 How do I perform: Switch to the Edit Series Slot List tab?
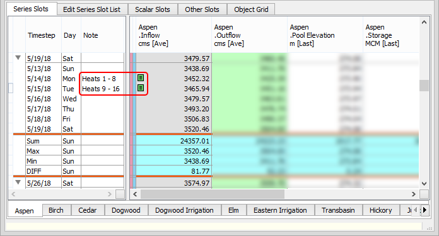coord(91,9)
